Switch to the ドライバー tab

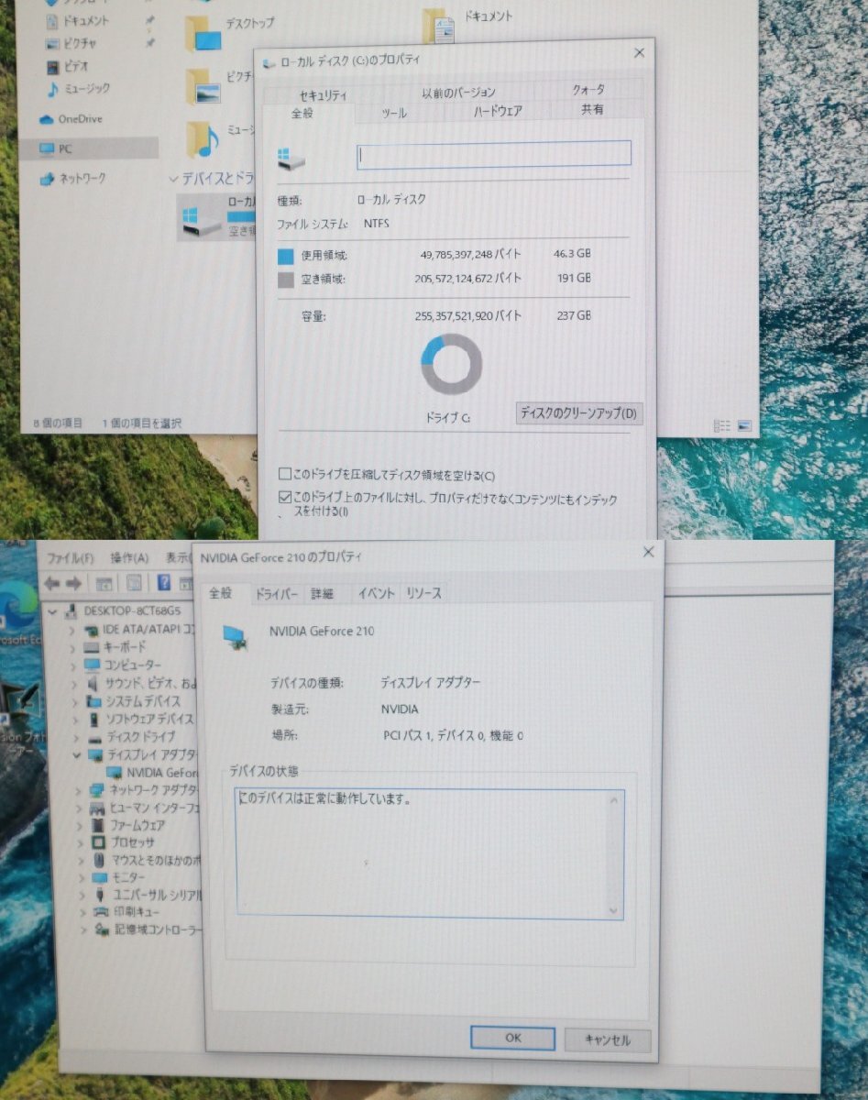point(277,595)
